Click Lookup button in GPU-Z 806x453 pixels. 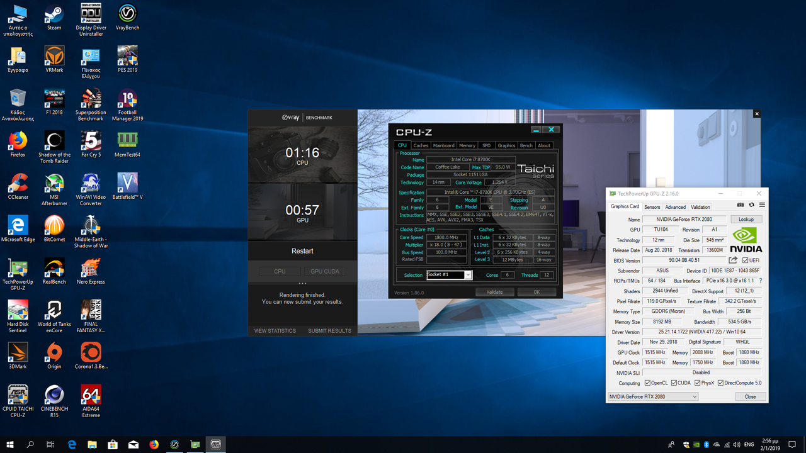[x=746, y=220]
